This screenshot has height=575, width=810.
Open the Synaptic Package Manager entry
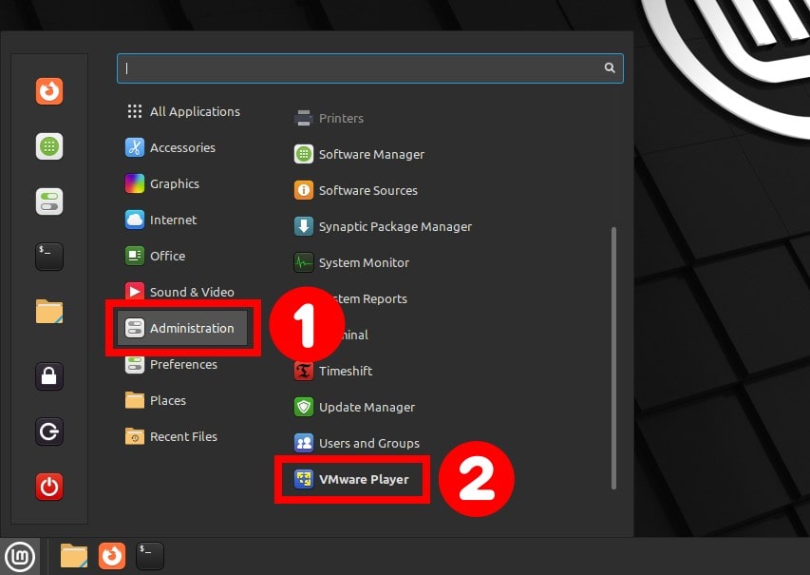click(x=383, y=226)
